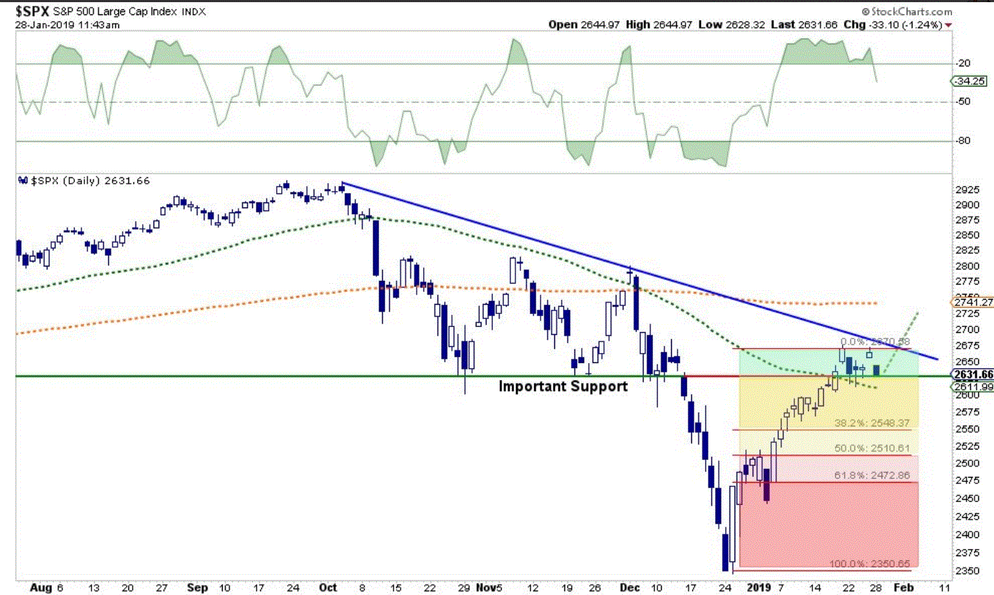The width and height of the screenshot is (994, 595).
Task: Select the 2741.27 orange price tag
Action: click(973, 302)
